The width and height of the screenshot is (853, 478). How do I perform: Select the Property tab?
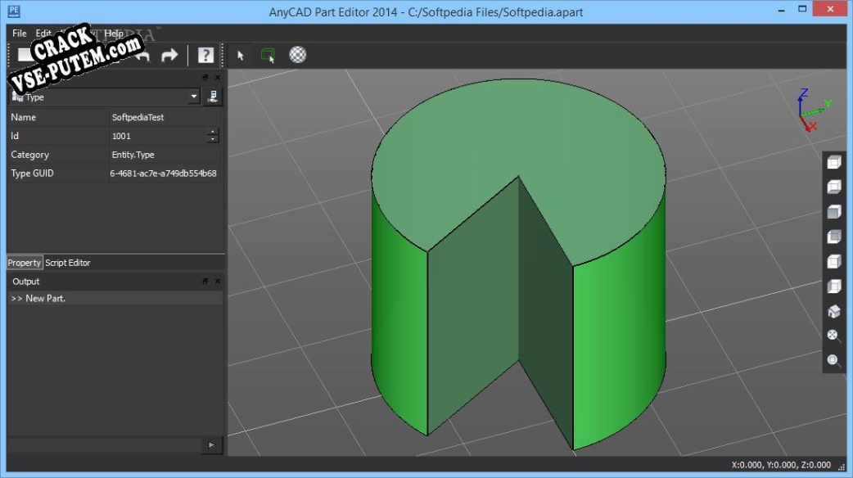(x=25, y=263)
